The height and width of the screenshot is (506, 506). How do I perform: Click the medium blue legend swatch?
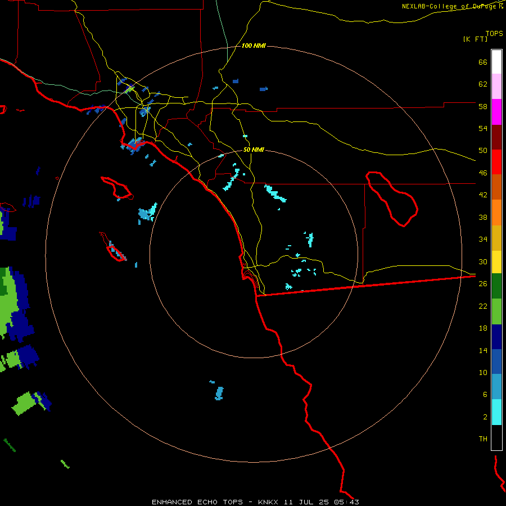(x=496, y=362)
